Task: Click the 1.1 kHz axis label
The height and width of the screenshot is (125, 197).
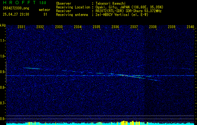Action: click(3, 41)
